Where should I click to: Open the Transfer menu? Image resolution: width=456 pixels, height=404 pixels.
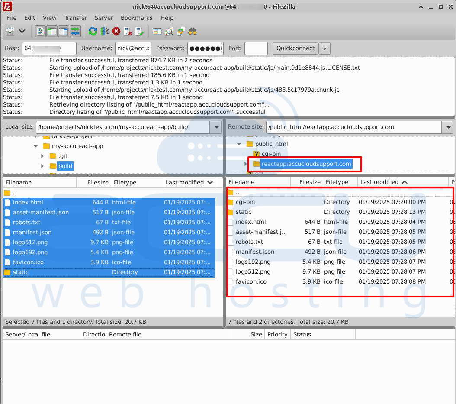click(x=76, y=18)
